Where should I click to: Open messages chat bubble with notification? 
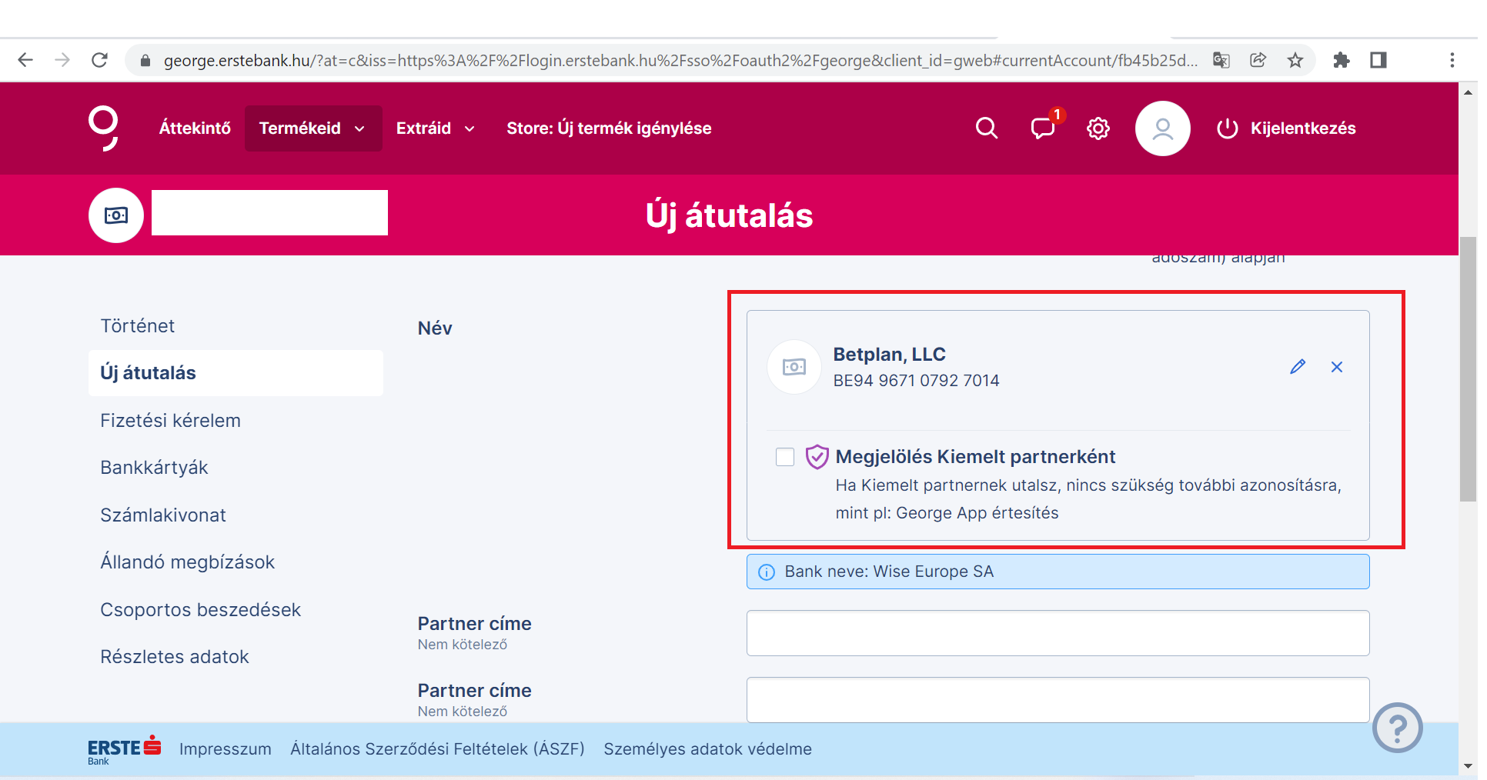click(1044, 127)
